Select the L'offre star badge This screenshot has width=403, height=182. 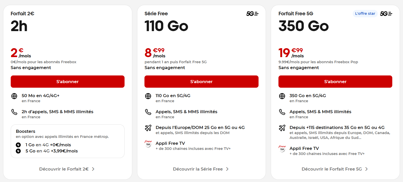(x=365, y=14)
